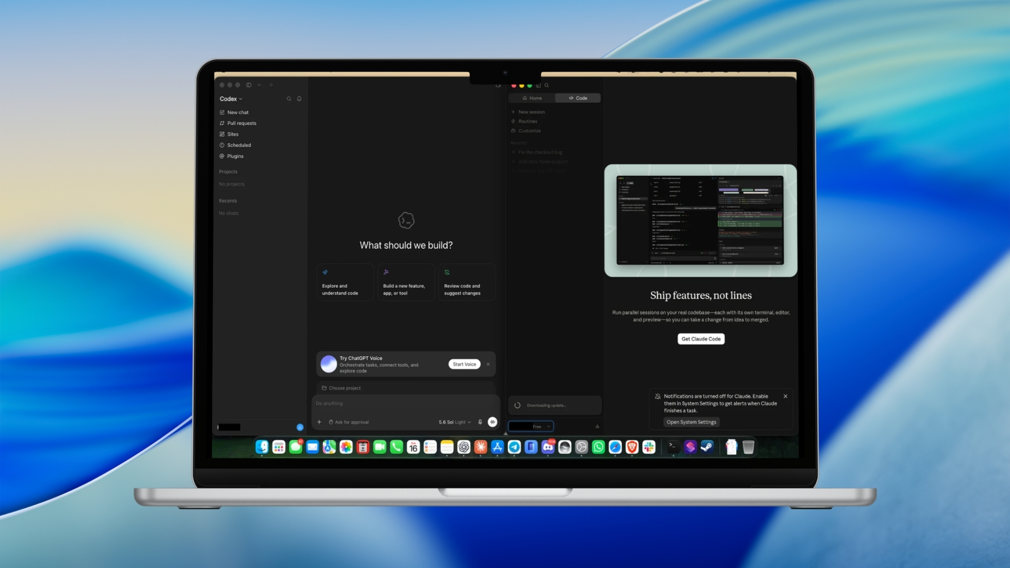The height and width of the screenshot is (568, 1010).
Task: Open Maps from the dock
Action: (329, 447)
